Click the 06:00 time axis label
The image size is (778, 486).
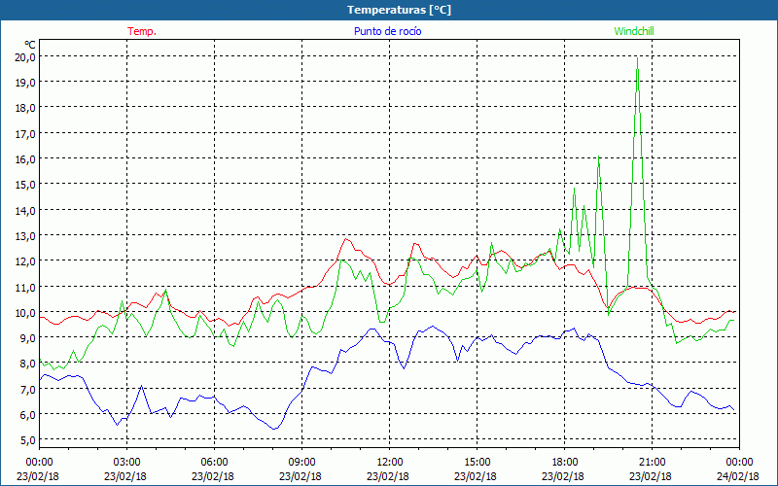[x=214, y=463]
